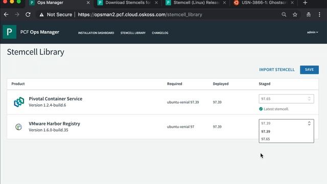Click PCF Ops Manager title text

point(40,32)
